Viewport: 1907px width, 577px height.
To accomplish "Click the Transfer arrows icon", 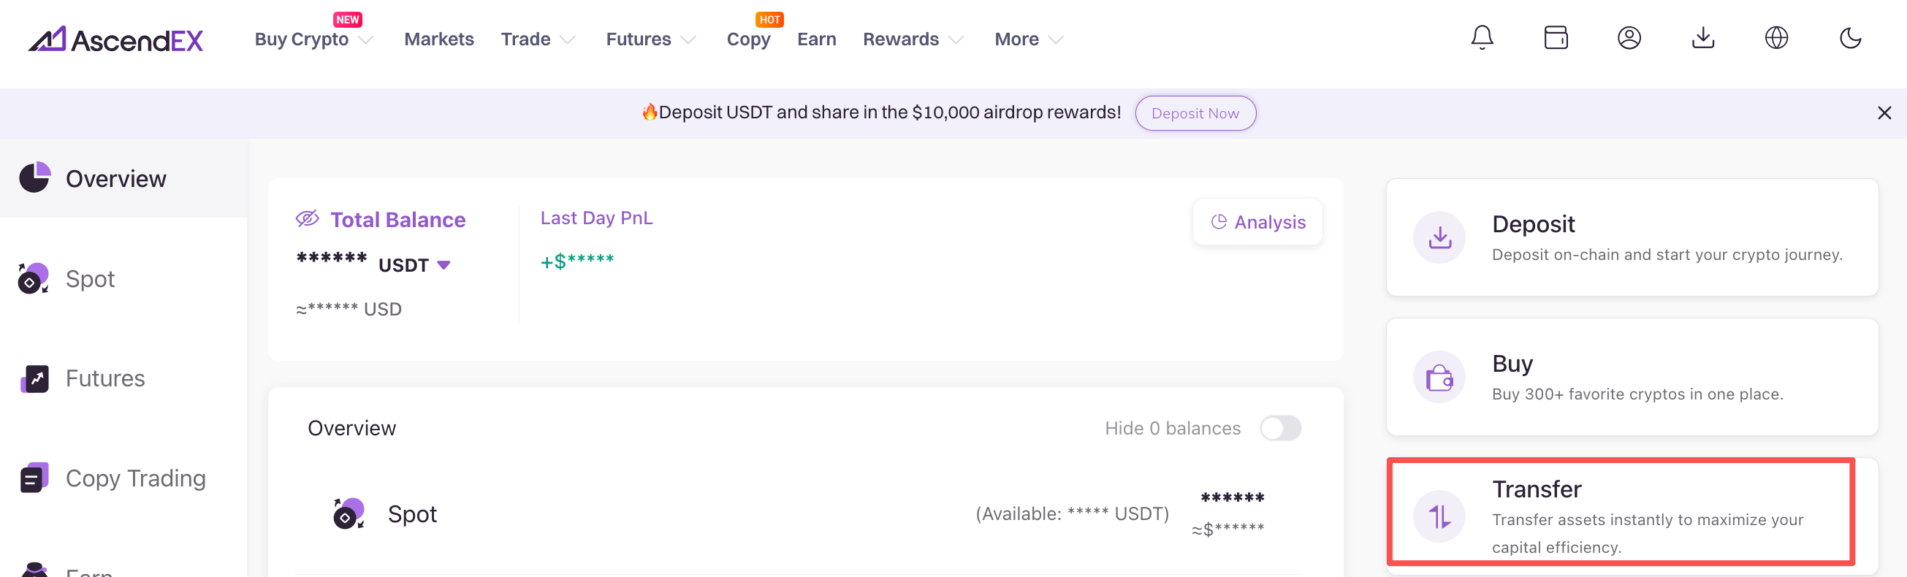I will (x=1439, y=516).
